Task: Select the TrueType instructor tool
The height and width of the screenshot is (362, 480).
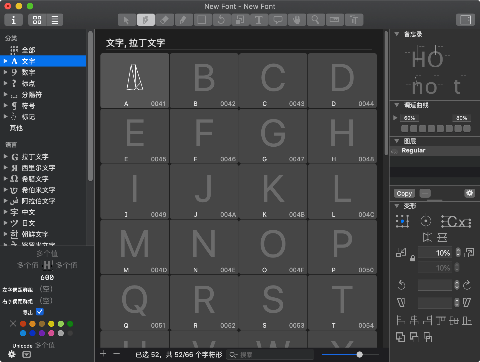Action: click(x=354, y=20)
